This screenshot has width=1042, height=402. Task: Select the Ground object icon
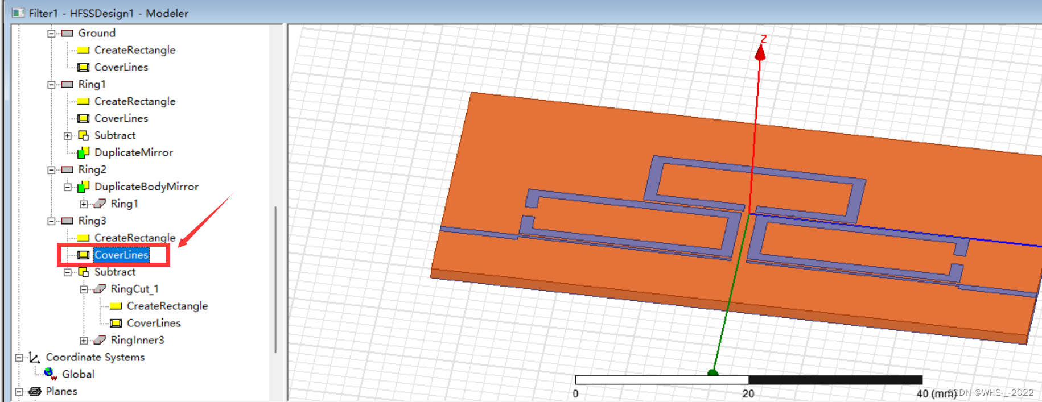coord(67,34)
